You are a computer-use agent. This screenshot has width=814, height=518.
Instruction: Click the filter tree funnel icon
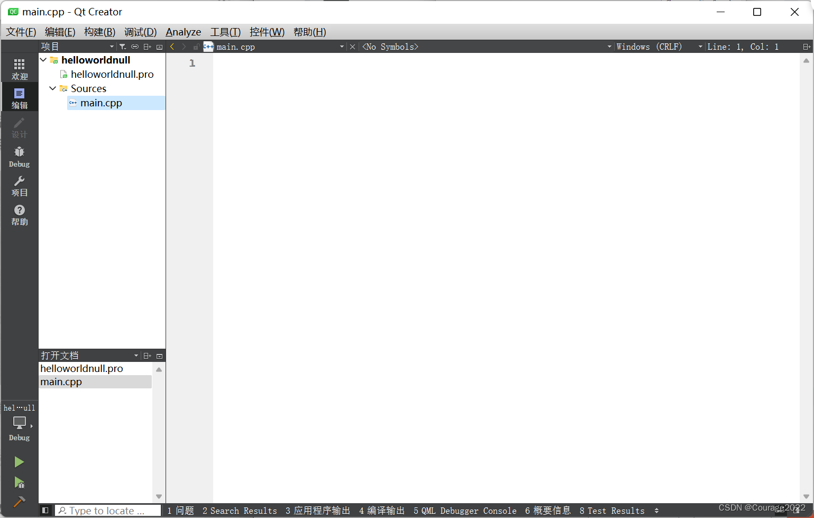[122, 47]
